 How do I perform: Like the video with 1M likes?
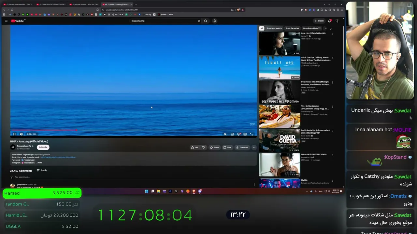194,148
